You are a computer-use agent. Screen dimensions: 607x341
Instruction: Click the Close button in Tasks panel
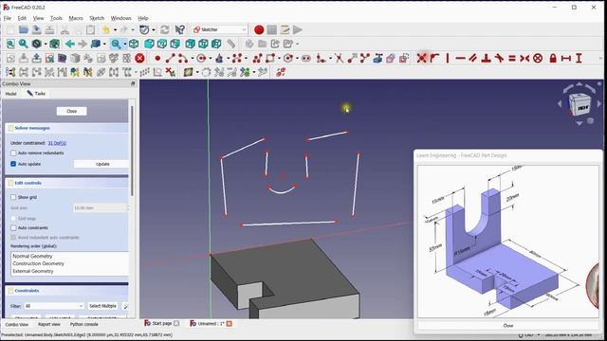click(x=72, y=111)
